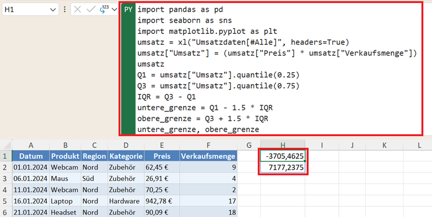Click the cancel X icon in formula bar

77,10
